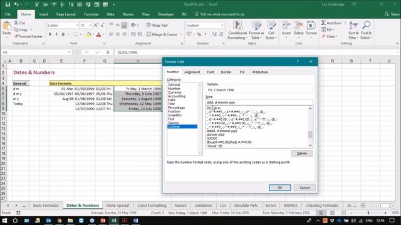Apply Percent Style number format
Image resolution: width=401 pixels, height=225 pixels.
coord(199,34)
